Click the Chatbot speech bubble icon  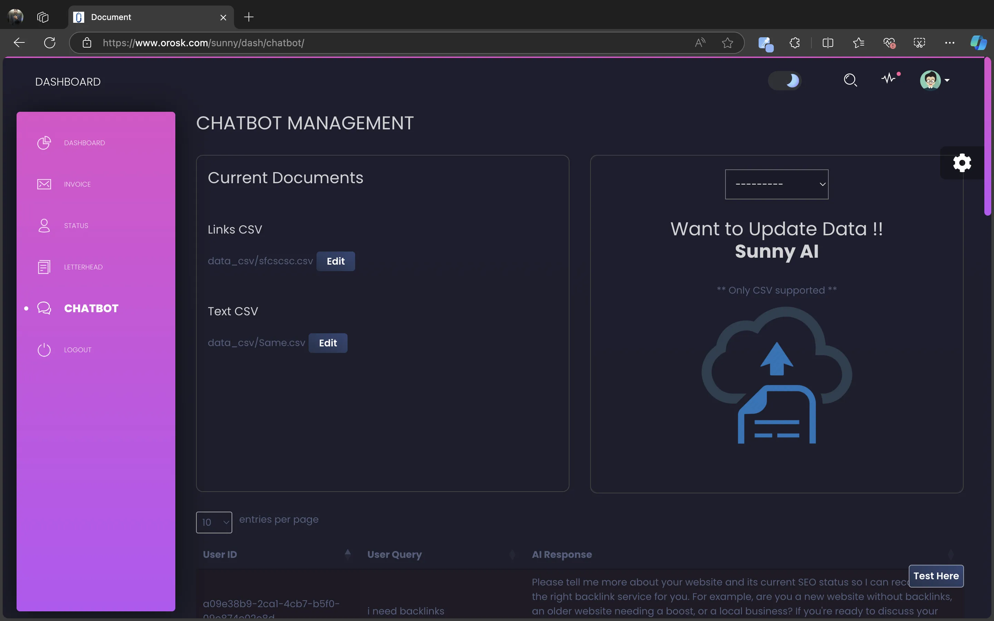pos(44,308)
